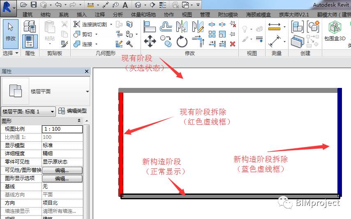The height and width of the screenshot is (219, 351).
Task: Customize quick access toolbar dropdown arrow
Action: point(198,5)
